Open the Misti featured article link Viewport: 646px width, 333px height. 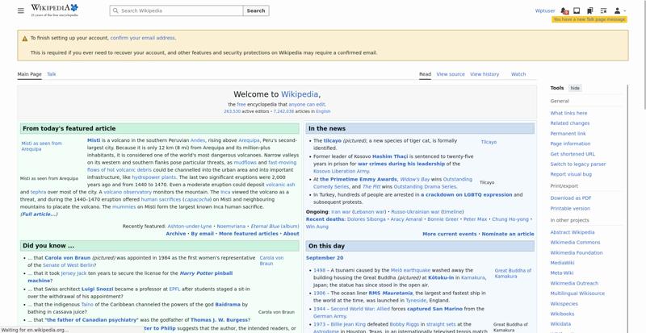click(94, 140)
